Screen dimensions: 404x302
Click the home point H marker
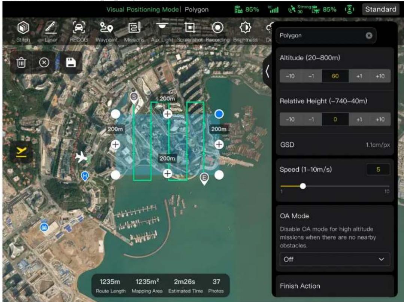[x=85, y=176]
